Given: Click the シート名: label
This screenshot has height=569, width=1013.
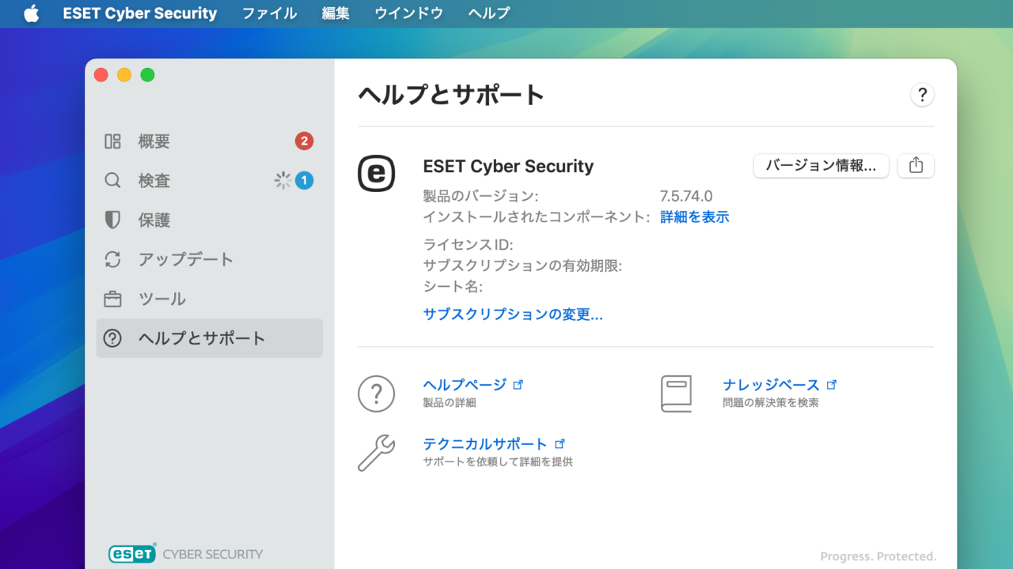Looking at the screenshot, I should 453,286.
